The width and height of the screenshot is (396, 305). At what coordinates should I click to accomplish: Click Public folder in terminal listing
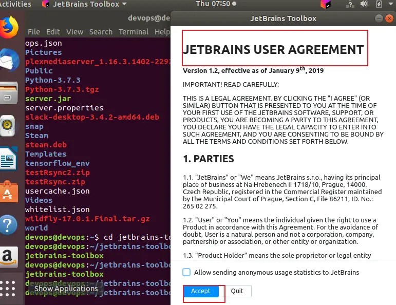point(39,71)
